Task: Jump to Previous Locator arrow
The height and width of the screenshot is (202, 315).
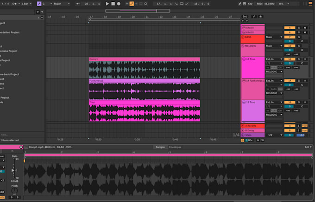Action: tap(243, 21)
